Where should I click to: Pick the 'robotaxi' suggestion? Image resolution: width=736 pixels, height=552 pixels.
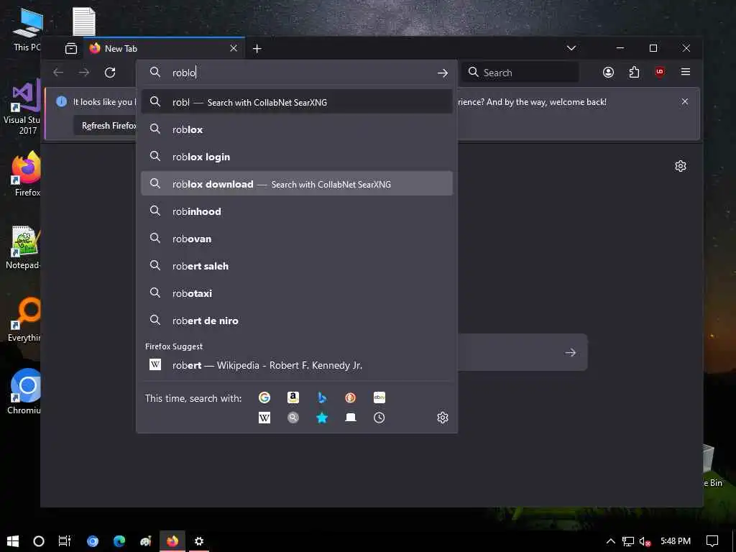[297, 293]
